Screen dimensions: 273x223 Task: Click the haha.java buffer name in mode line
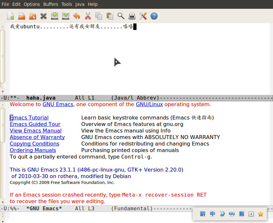pyautogui.click(x=41, y=98)
